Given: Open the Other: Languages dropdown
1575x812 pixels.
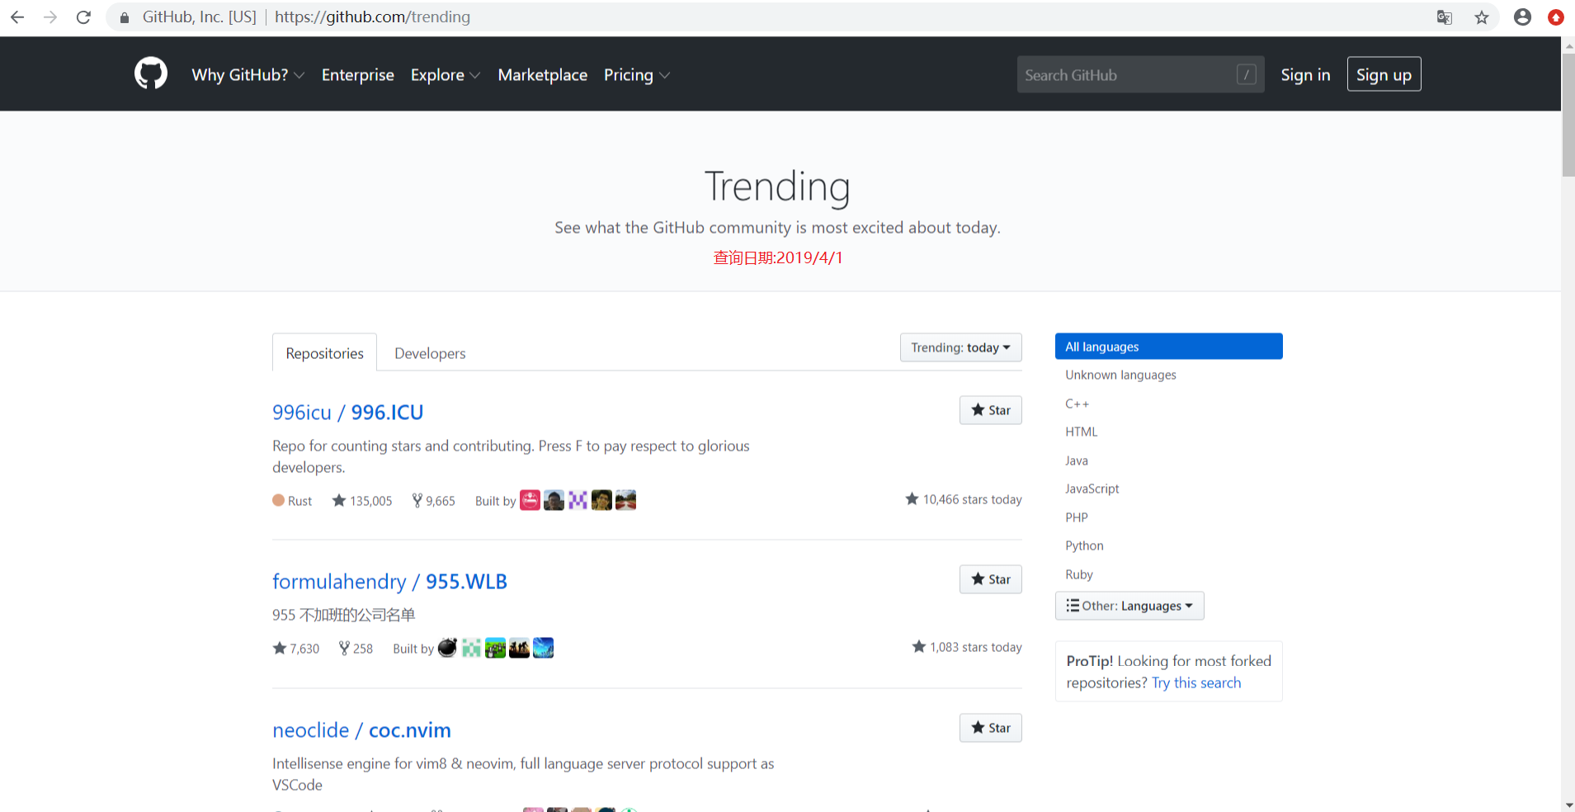Looking at the screenshot, I should coord(1129,606).
